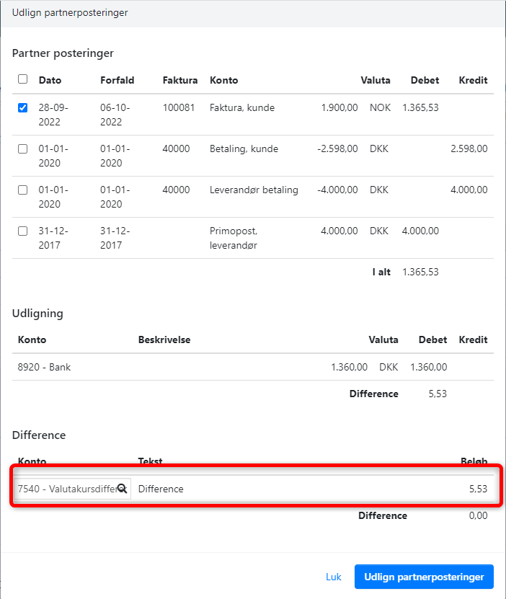Check the Betaling, kunde row checkbox
506x599 pixels.
[x=22, y=149]
